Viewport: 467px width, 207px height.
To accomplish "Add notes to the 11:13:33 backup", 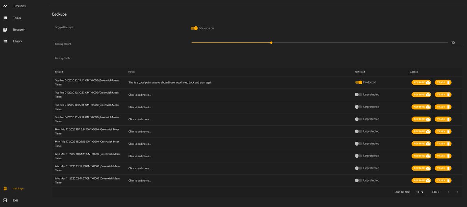I will pos(140,168).
